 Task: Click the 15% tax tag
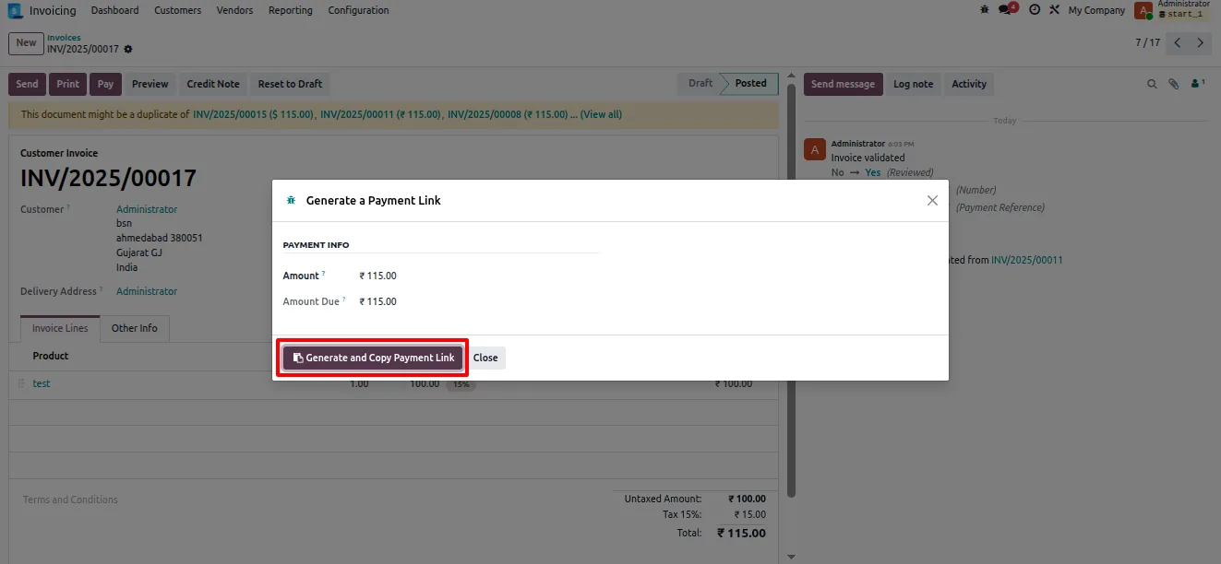point(461,384)
